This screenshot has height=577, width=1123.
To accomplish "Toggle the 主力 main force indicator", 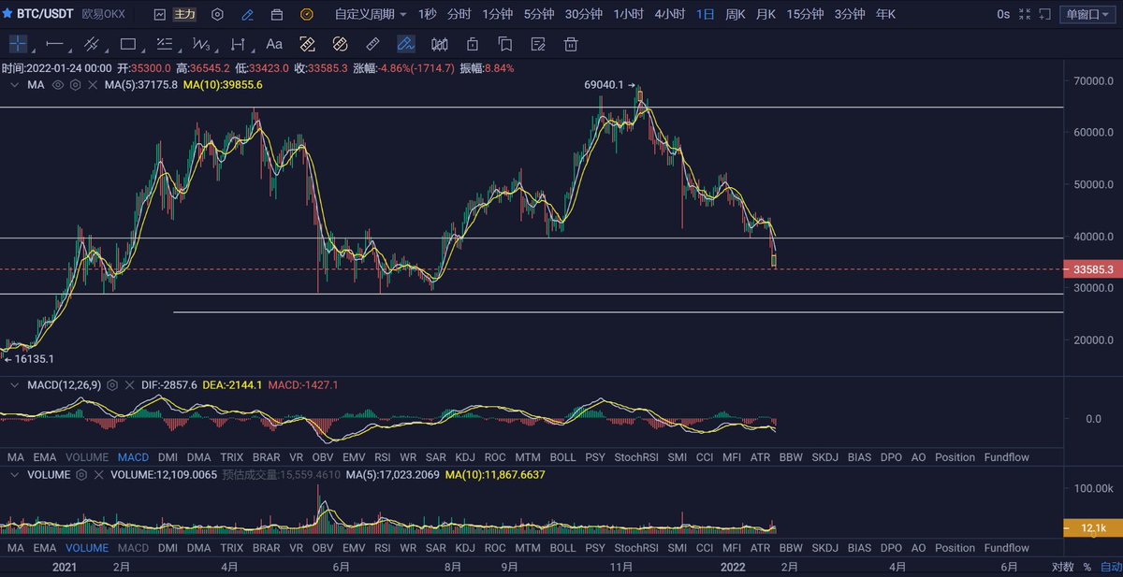I will click(x=186, y=15).
